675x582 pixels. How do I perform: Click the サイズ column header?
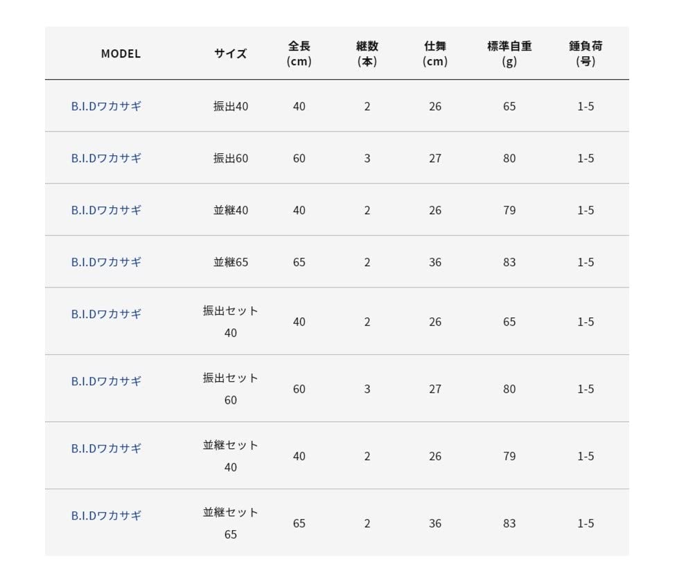point(230,53)
